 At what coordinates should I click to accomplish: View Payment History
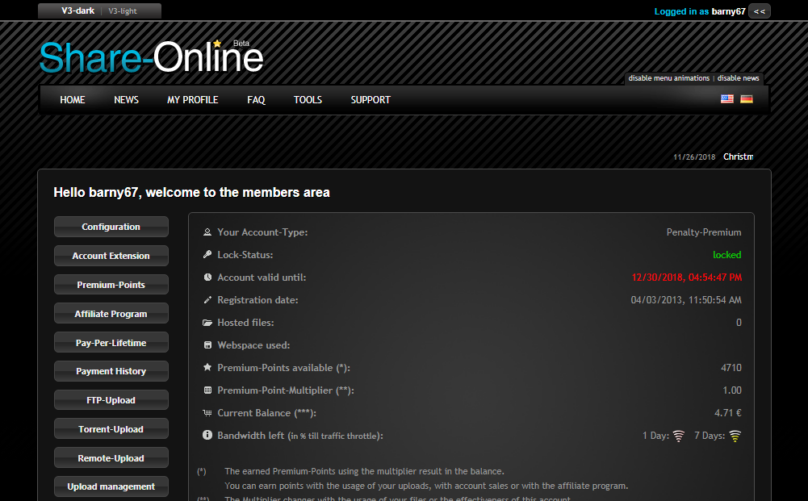[x=111, y=371]
